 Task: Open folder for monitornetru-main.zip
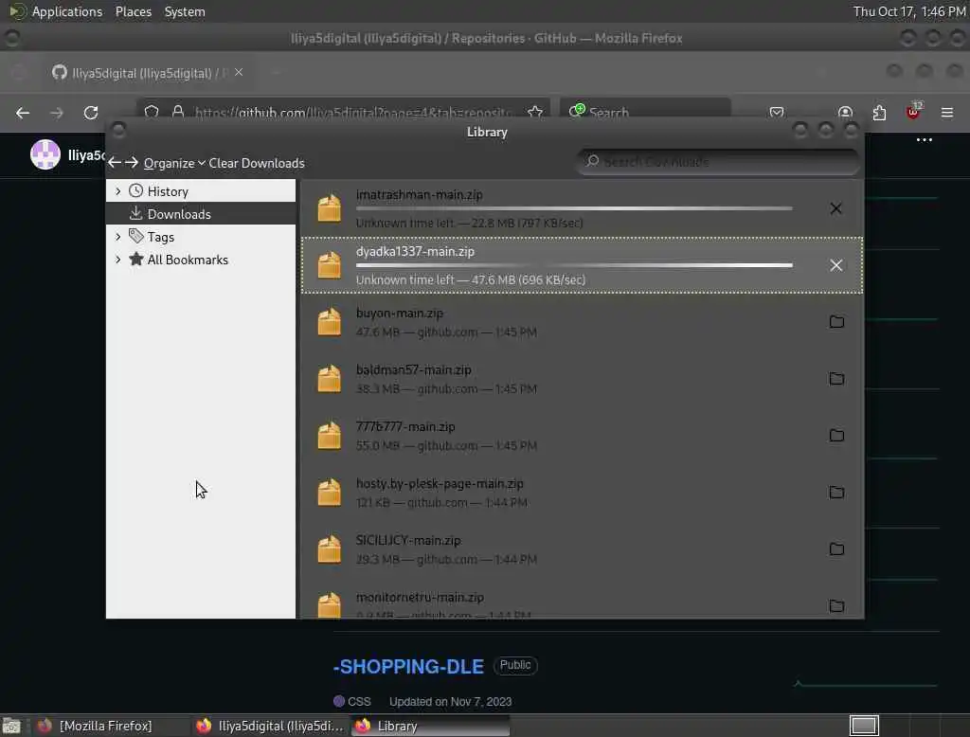tap(836, 606)
